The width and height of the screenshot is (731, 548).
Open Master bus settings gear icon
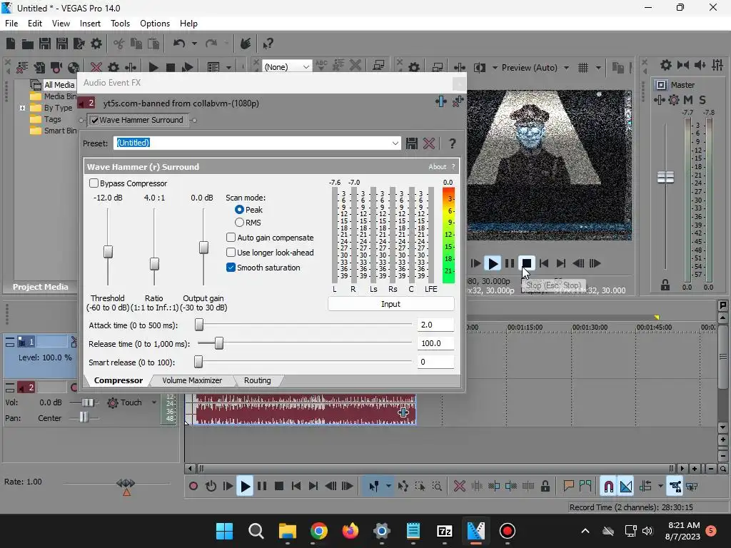point(674,100)
